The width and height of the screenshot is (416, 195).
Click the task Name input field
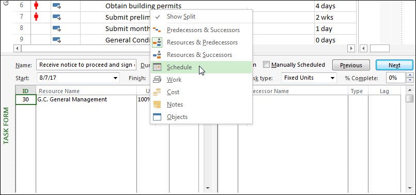pos(86,65)
